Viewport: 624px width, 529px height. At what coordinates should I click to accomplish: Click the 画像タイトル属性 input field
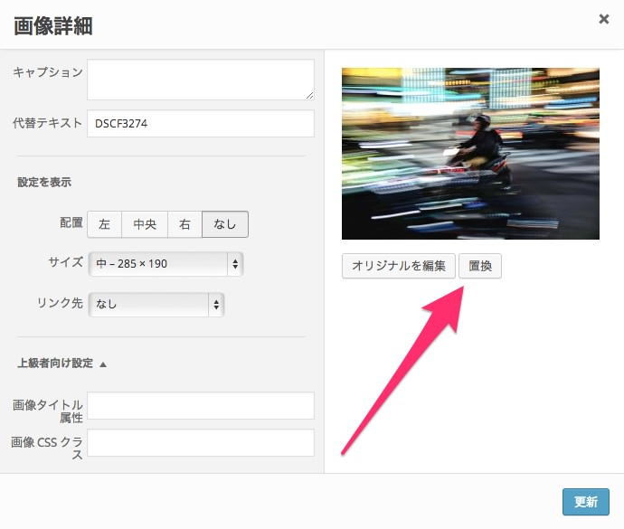201,406
